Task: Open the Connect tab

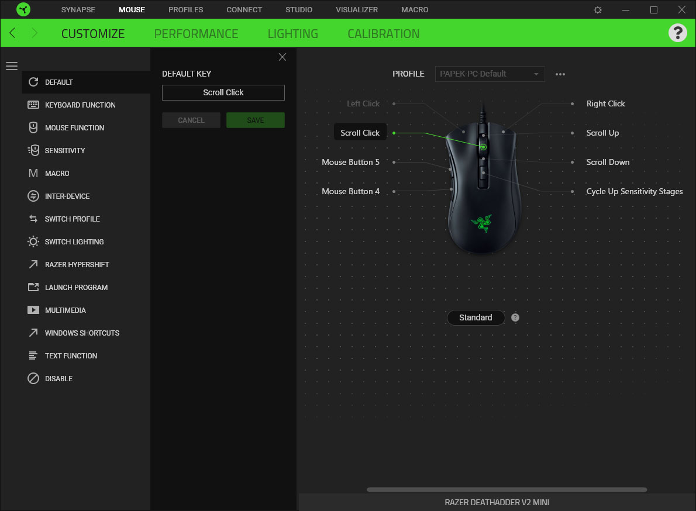Action: (x=244, y=10)
